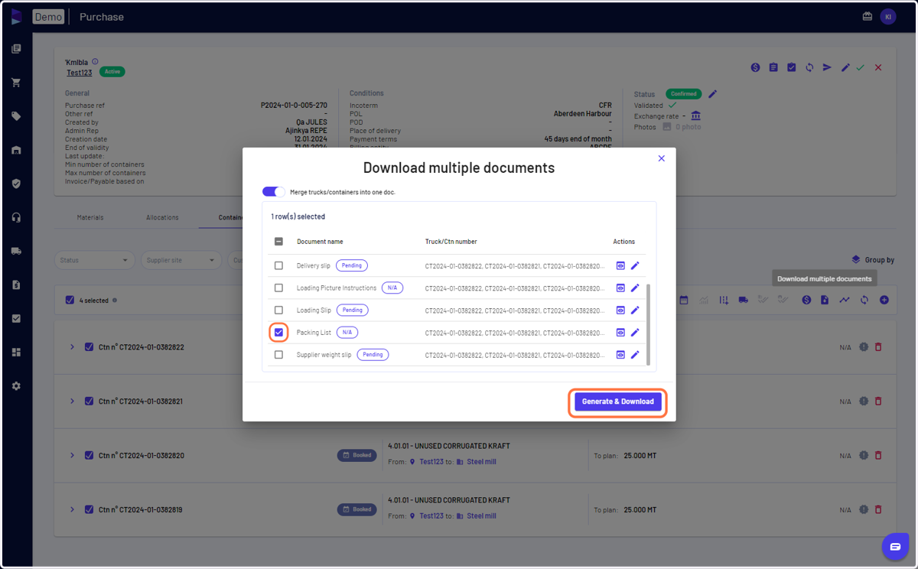Switch to the Materials tab

pyautogui.click(x=90, y=217)
